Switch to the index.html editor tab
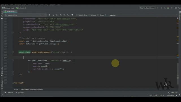181x102 pixels. pyautogui.click(x=10, y=11)
